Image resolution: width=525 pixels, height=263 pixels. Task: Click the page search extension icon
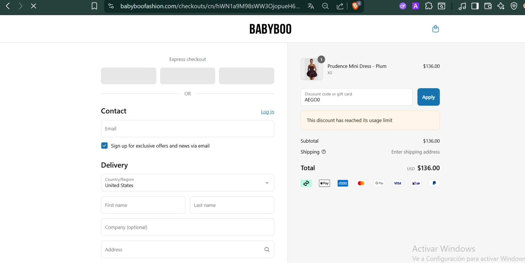click(x=442, y=6)
